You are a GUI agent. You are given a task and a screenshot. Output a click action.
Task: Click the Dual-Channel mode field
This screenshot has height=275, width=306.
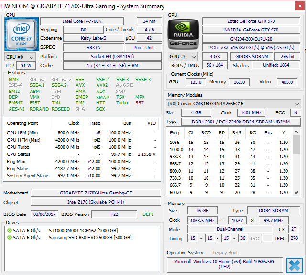coord(230,229)
